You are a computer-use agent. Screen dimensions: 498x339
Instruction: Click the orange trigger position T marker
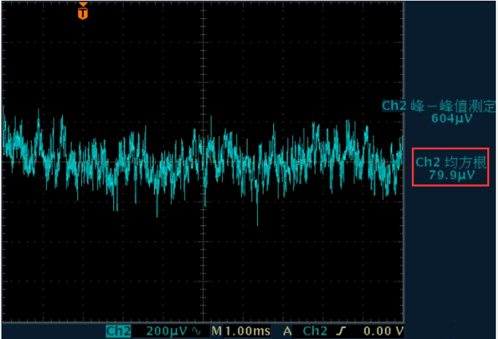pyautogui.click(x=83, y=12)
